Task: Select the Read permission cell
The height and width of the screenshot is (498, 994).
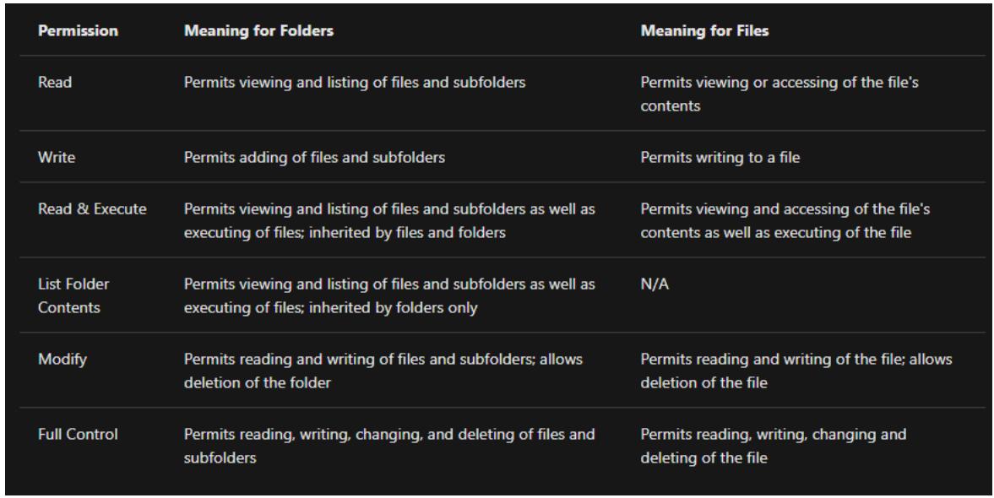Action: (x=55, y=83)
